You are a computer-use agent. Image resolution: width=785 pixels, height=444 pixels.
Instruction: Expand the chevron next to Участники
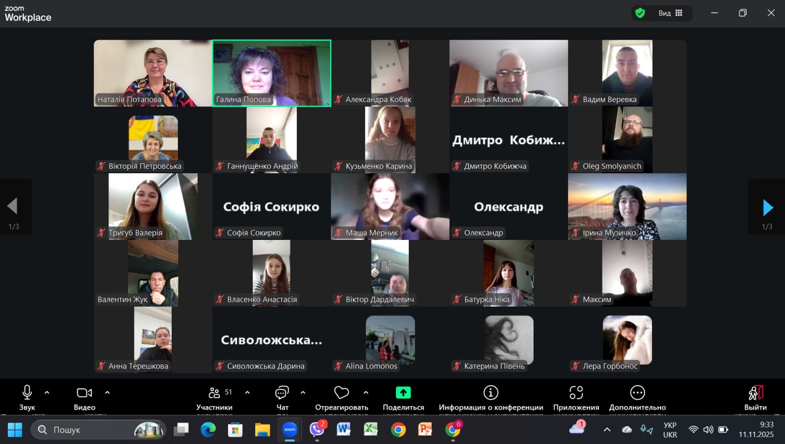(247, 392)
